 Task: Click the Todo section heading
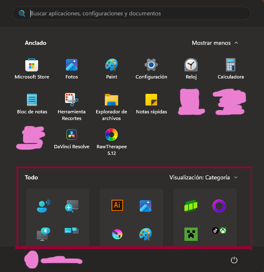[x=31, y=177]
